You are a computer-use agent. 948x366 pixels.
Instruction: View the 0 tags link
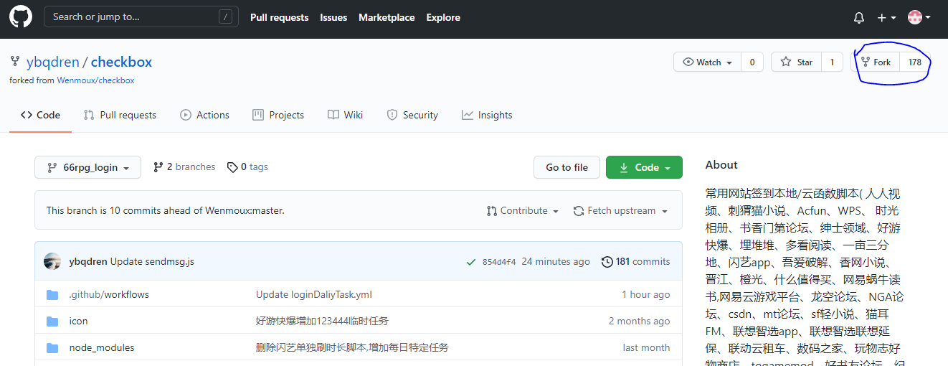(247, 166)
